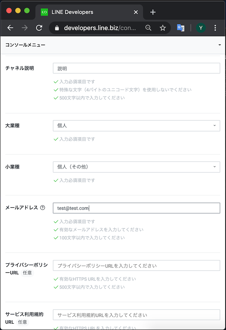Click the チャネル説明 input field
The width and height of the screenshot is (226, 330).
point(136,68)
